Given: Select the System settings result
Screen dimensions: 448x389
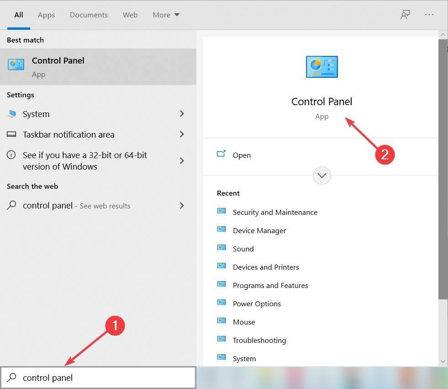Looking at the screenshot, I should click(x=98, y=114).
